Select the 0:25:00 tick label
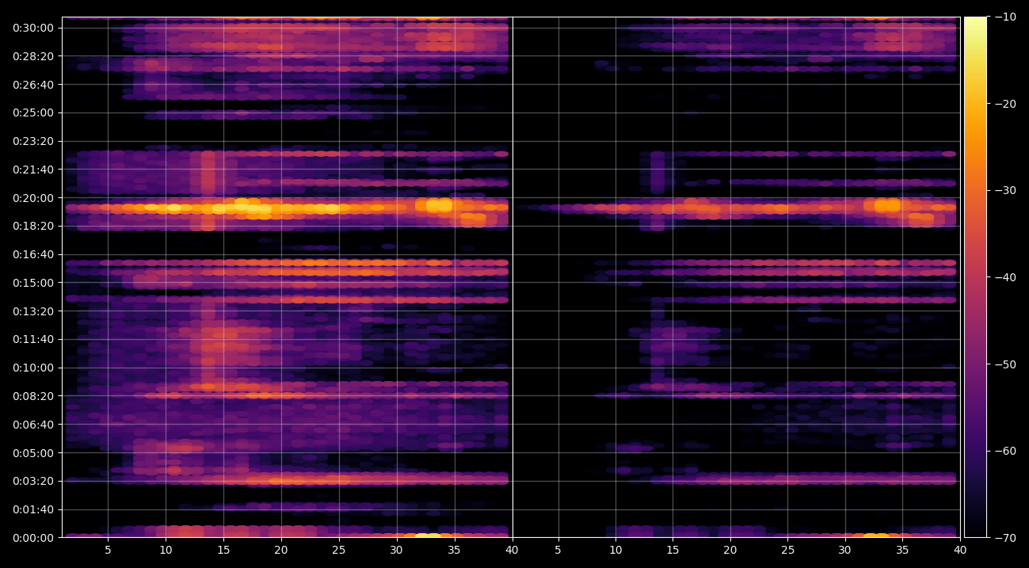The width and height of the screenshot is (1029, 568). click(32, 112)
